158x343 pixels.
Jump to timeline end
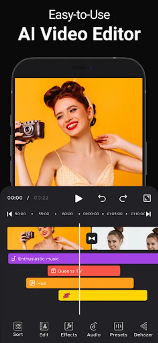(x=148, y=214)
